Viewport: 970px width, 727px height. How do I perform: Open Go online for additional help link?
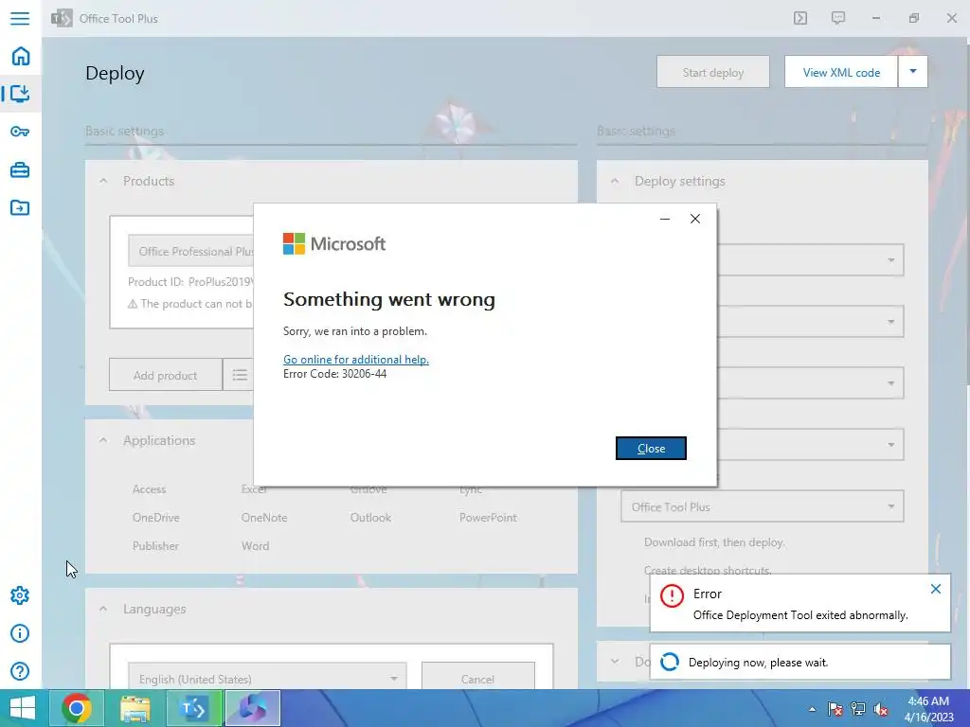(356, 359)
